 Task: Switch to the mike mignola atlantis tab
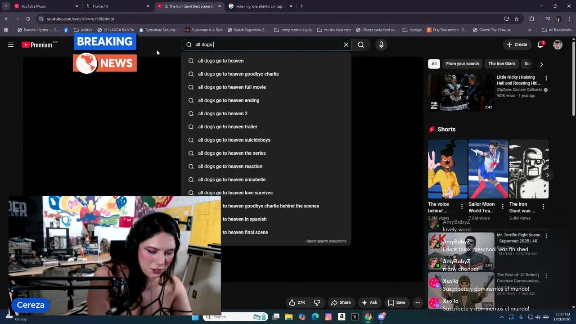coord(260,6)
